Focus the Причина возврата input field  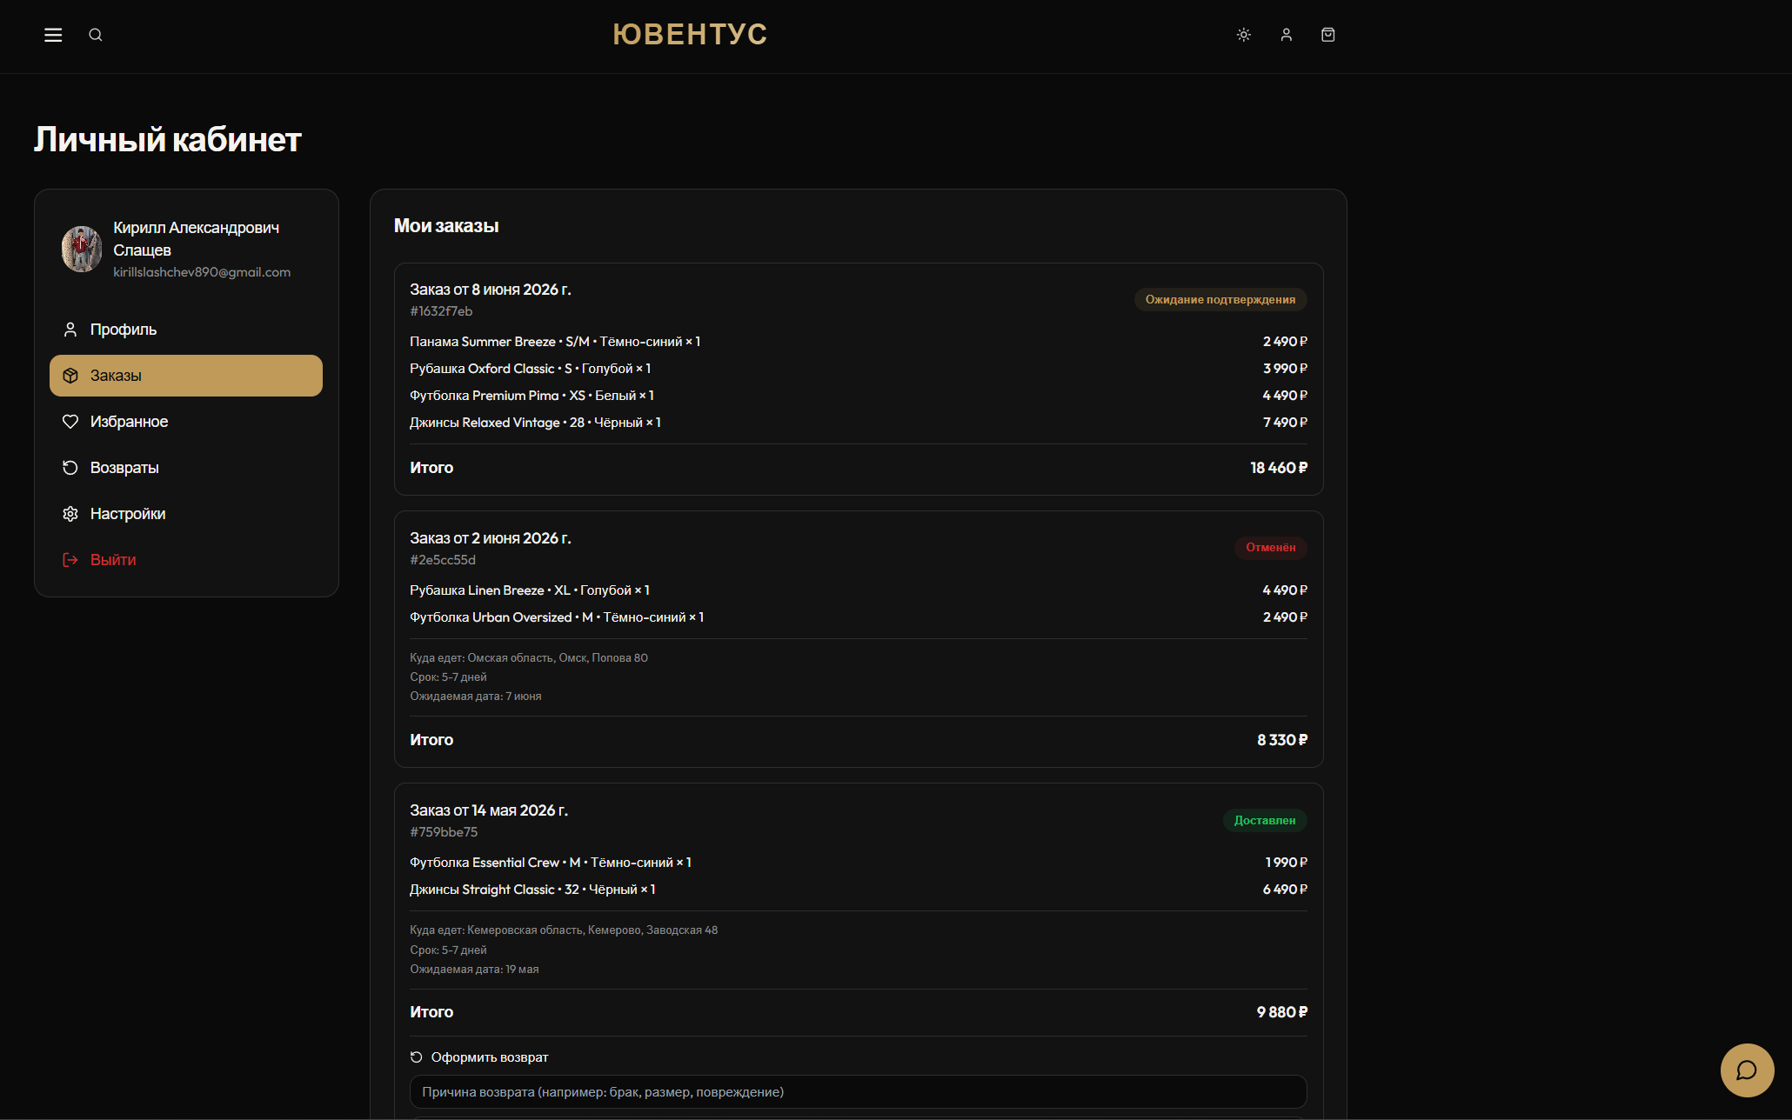[x=858, y=1092]
